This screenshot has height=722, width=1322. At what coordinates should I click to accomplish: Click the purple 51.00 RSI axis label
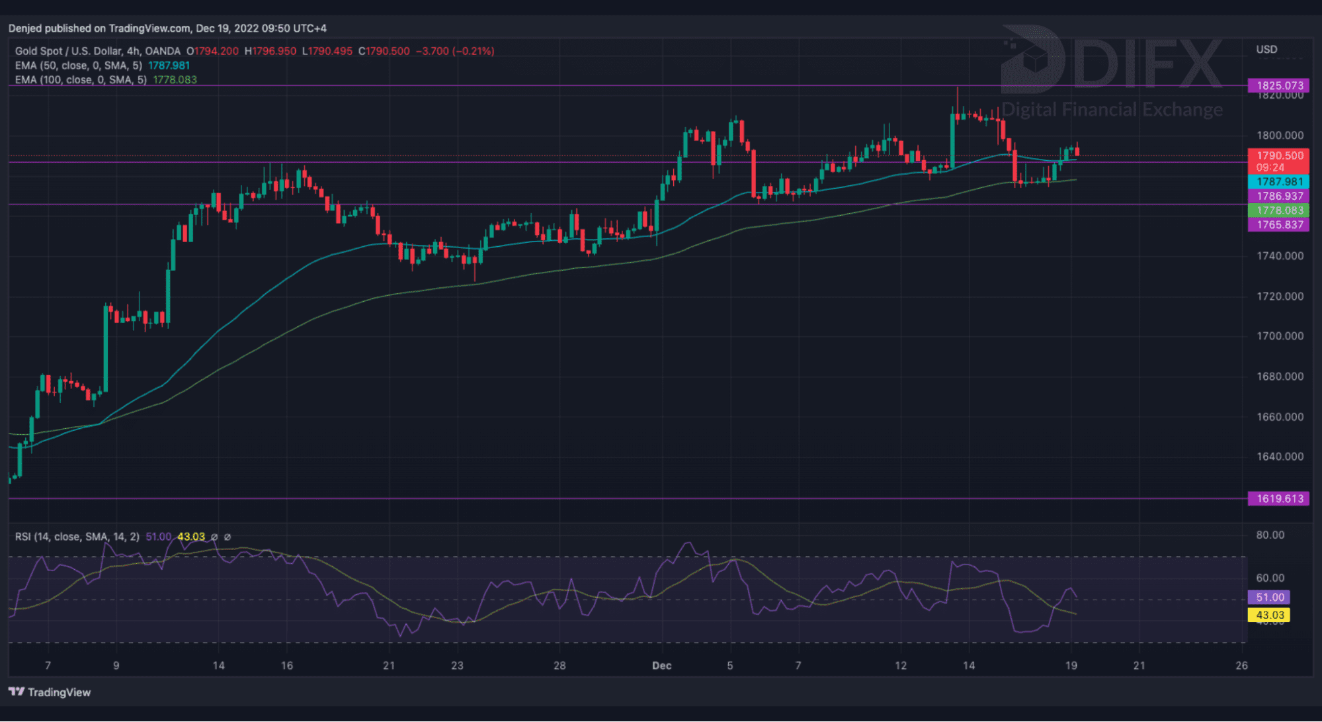pyautogui.click(x=1269, y=597)
